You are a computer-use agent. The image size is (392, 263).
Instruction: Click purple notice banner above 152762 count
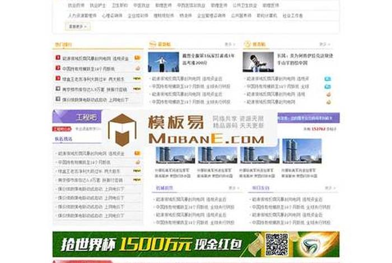[309, 118]
